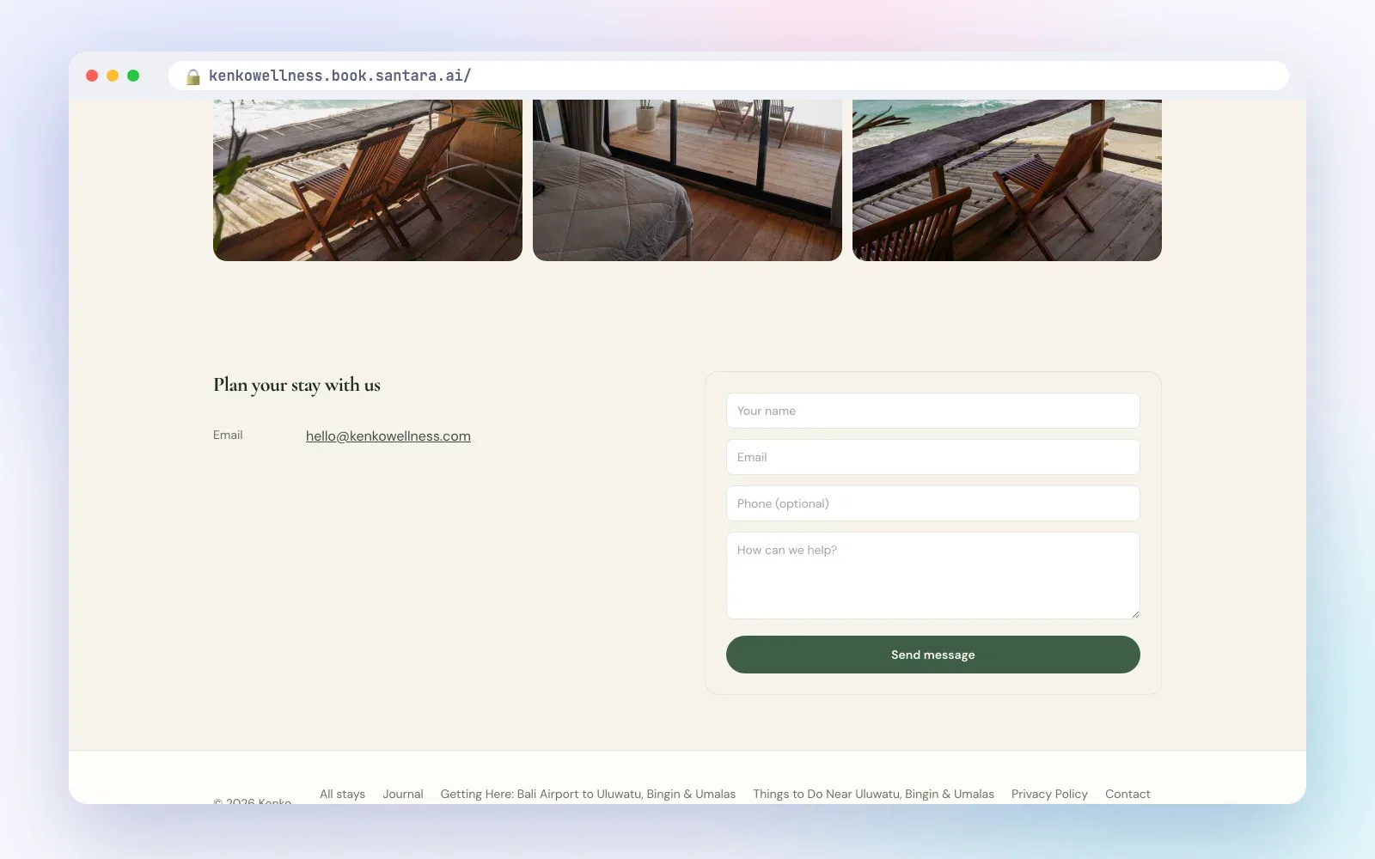Open the middle bedroom photo
This screenshot has height=859, width=1375.
click(x=687, y=180)
